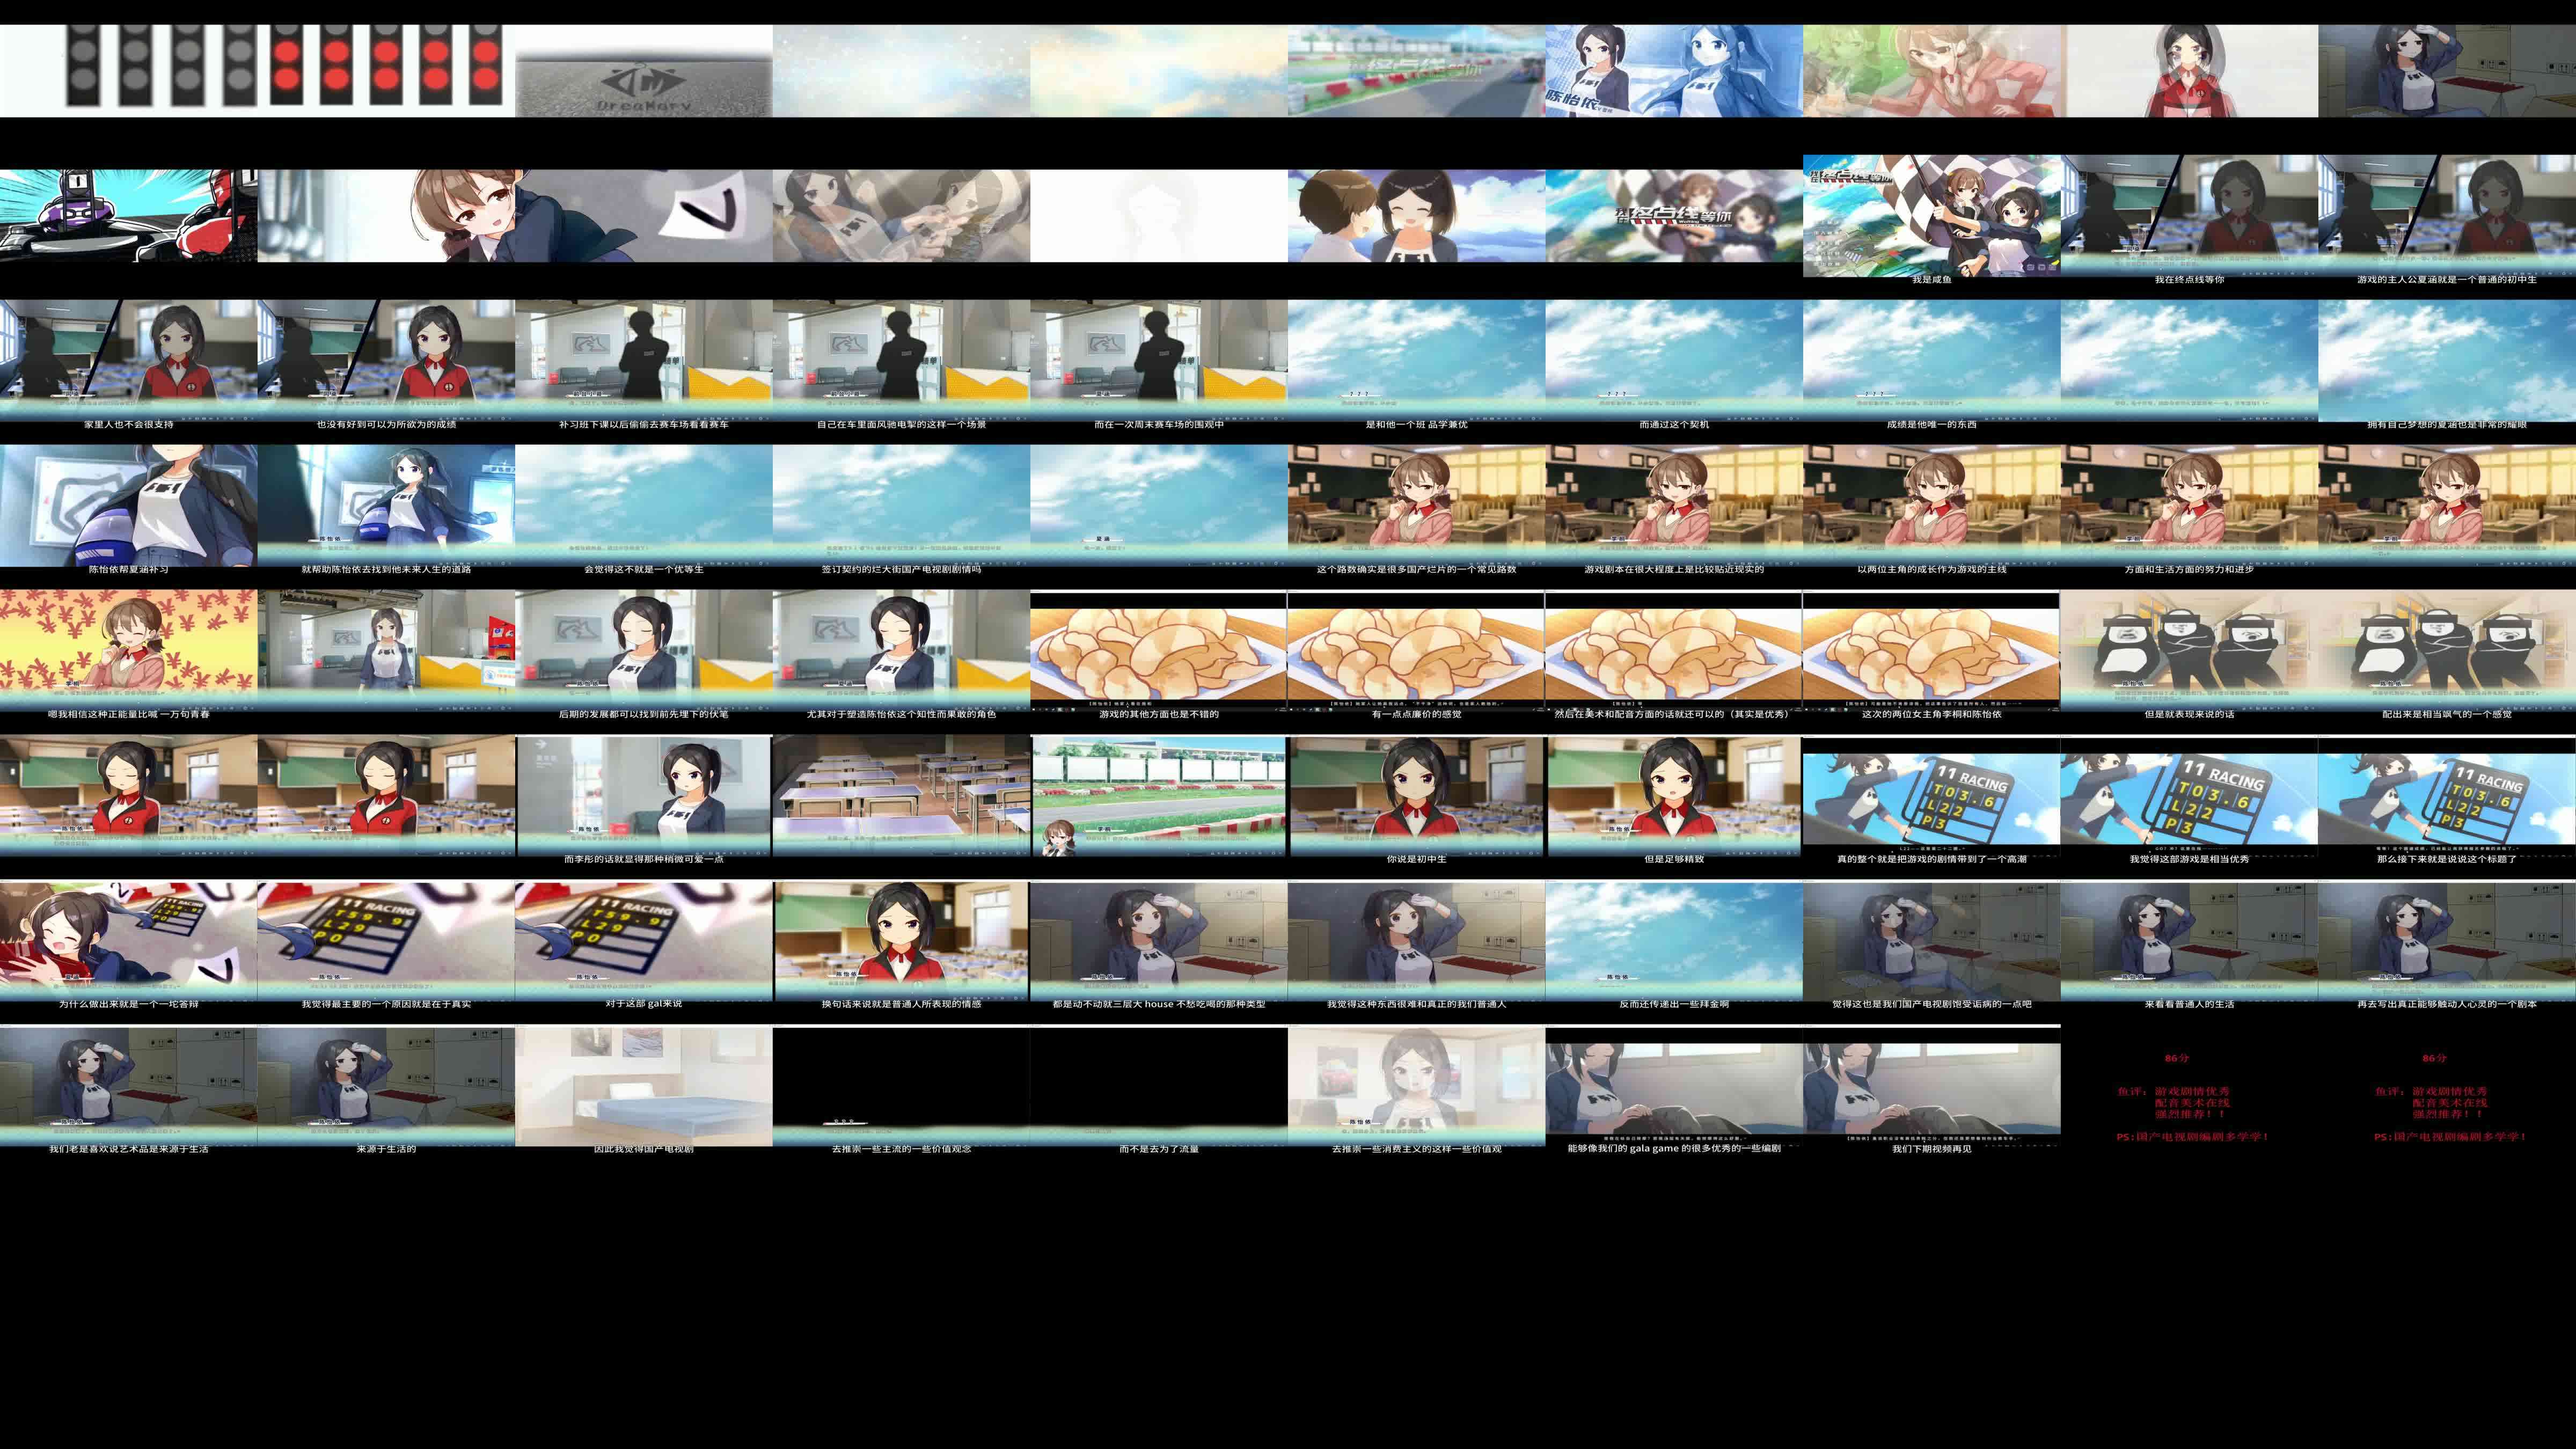Viewport: 2576px width, 1449px height.
Task: Open the comic-style kart racers frame
Action: 128,216
